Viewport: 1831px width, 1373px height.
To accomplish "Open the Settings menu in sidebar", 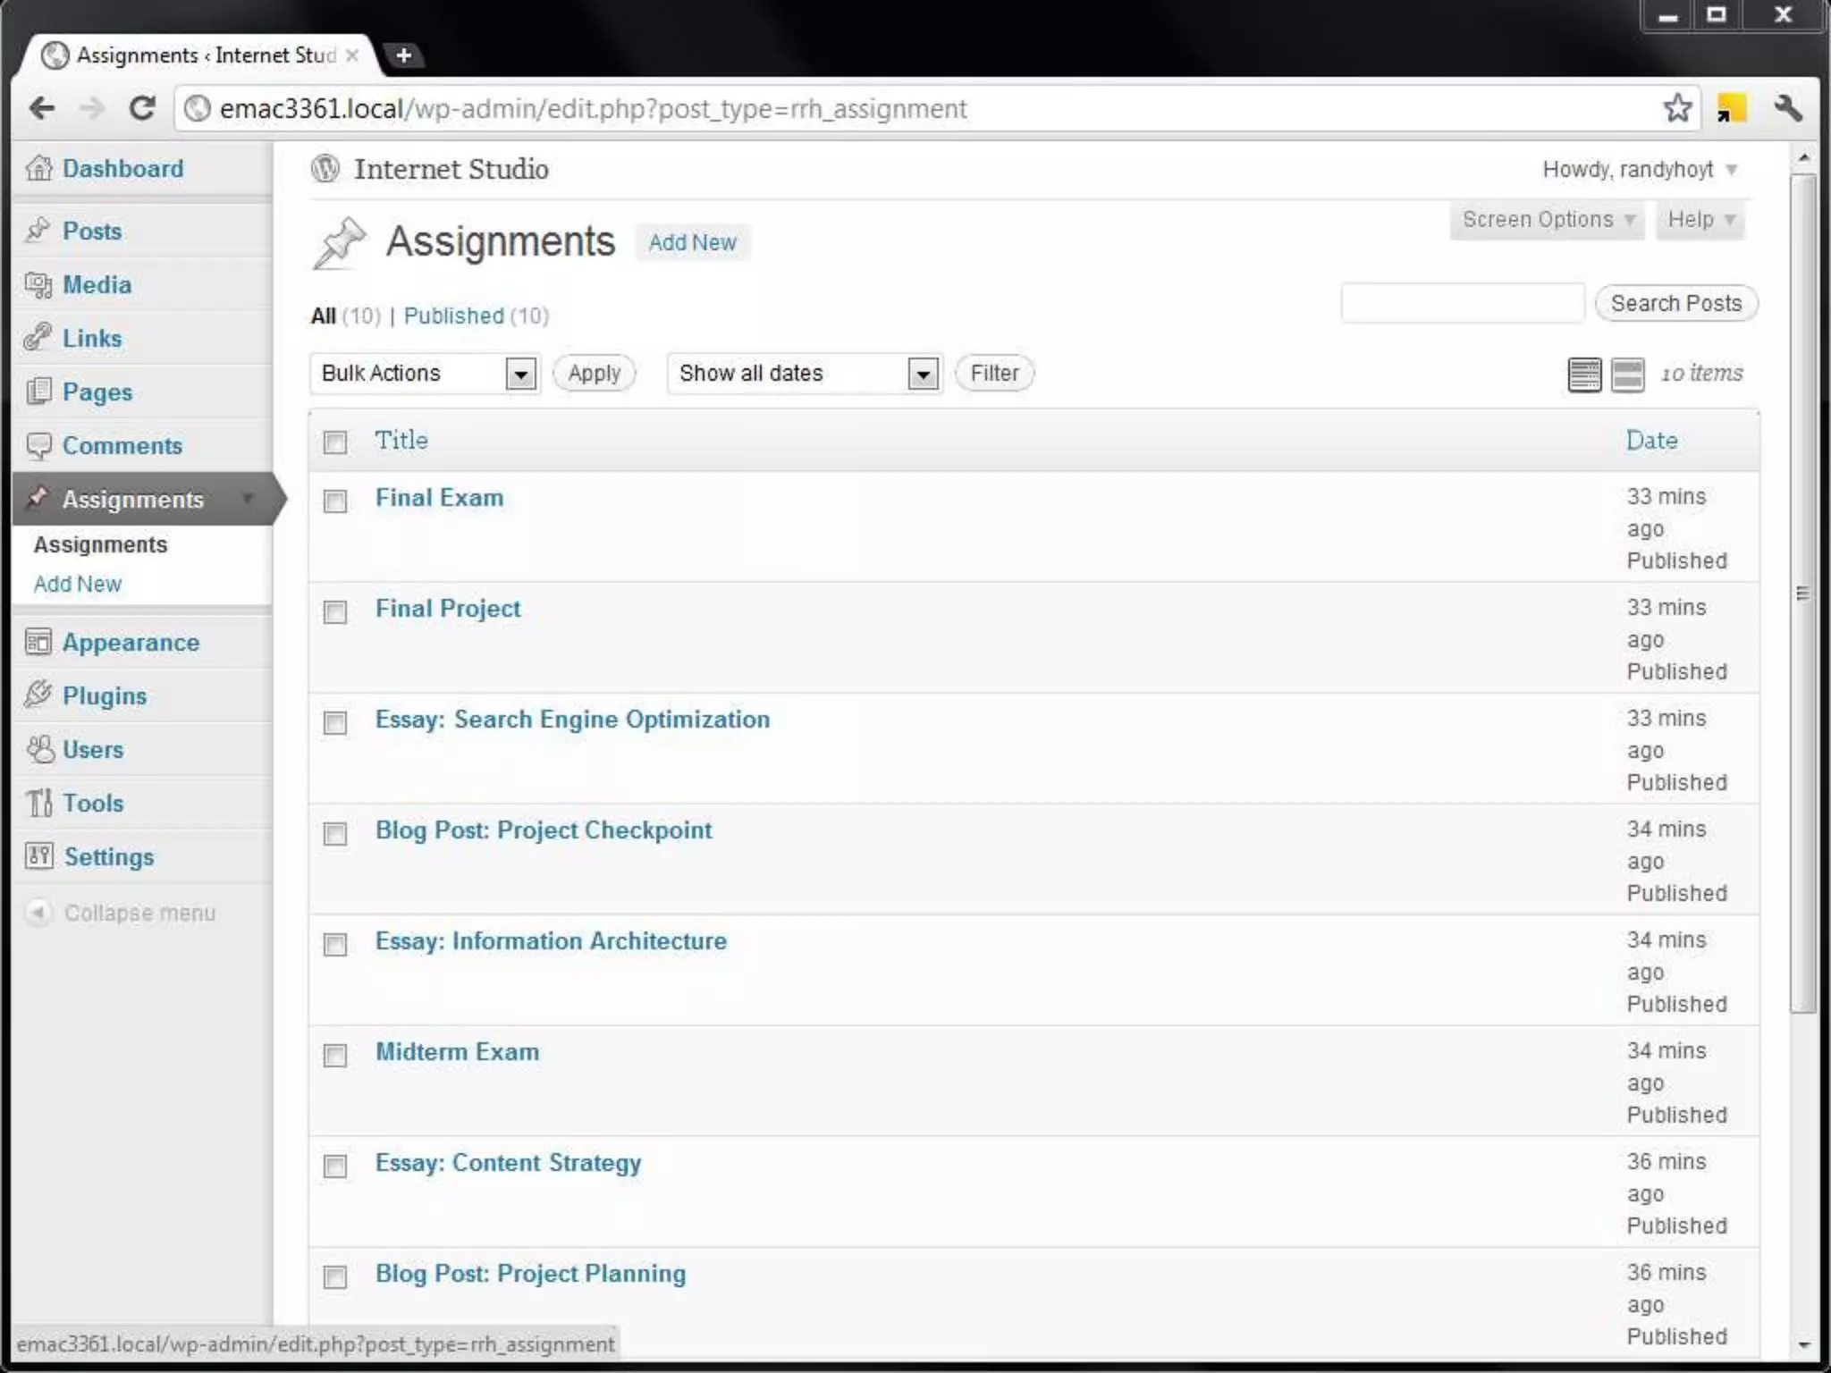I will pos(108,857).
